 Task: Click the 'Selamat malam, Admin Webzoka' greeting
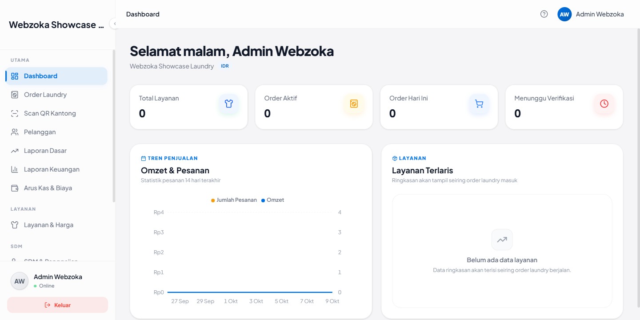pos(232,51)
